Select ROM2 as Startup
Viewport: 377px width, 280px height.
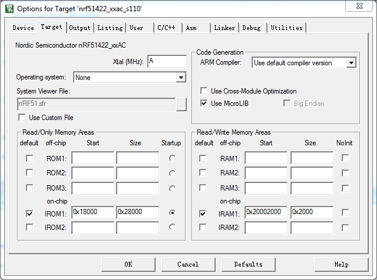coord(172,174)
